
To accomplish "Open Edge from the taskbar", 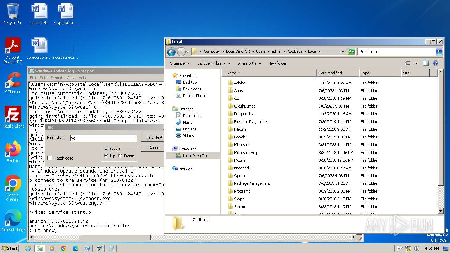I will tap(76, 248).
